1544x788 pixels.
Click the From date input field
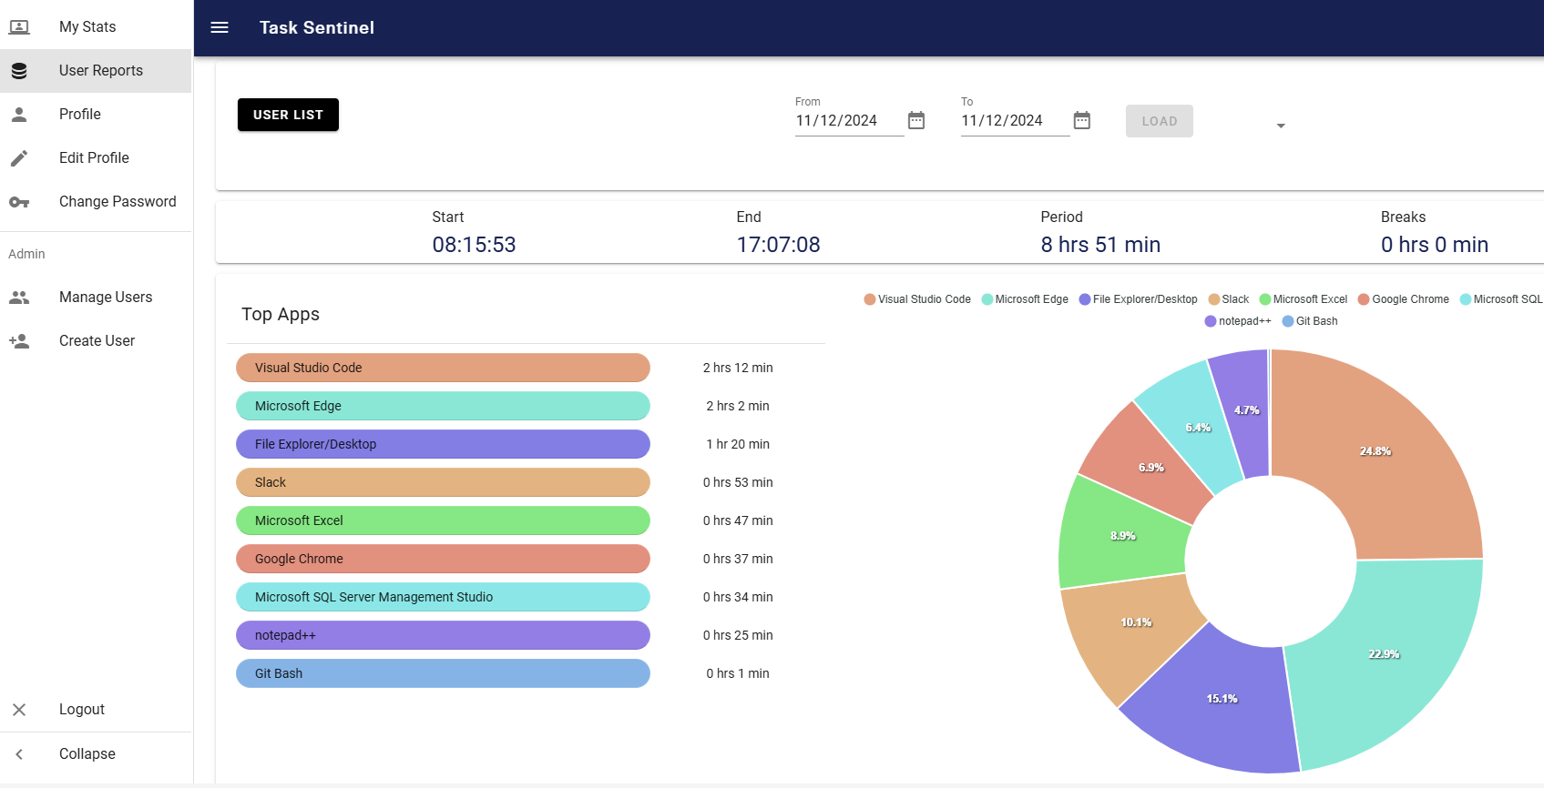pyautogui.click(x=849, y=120)
